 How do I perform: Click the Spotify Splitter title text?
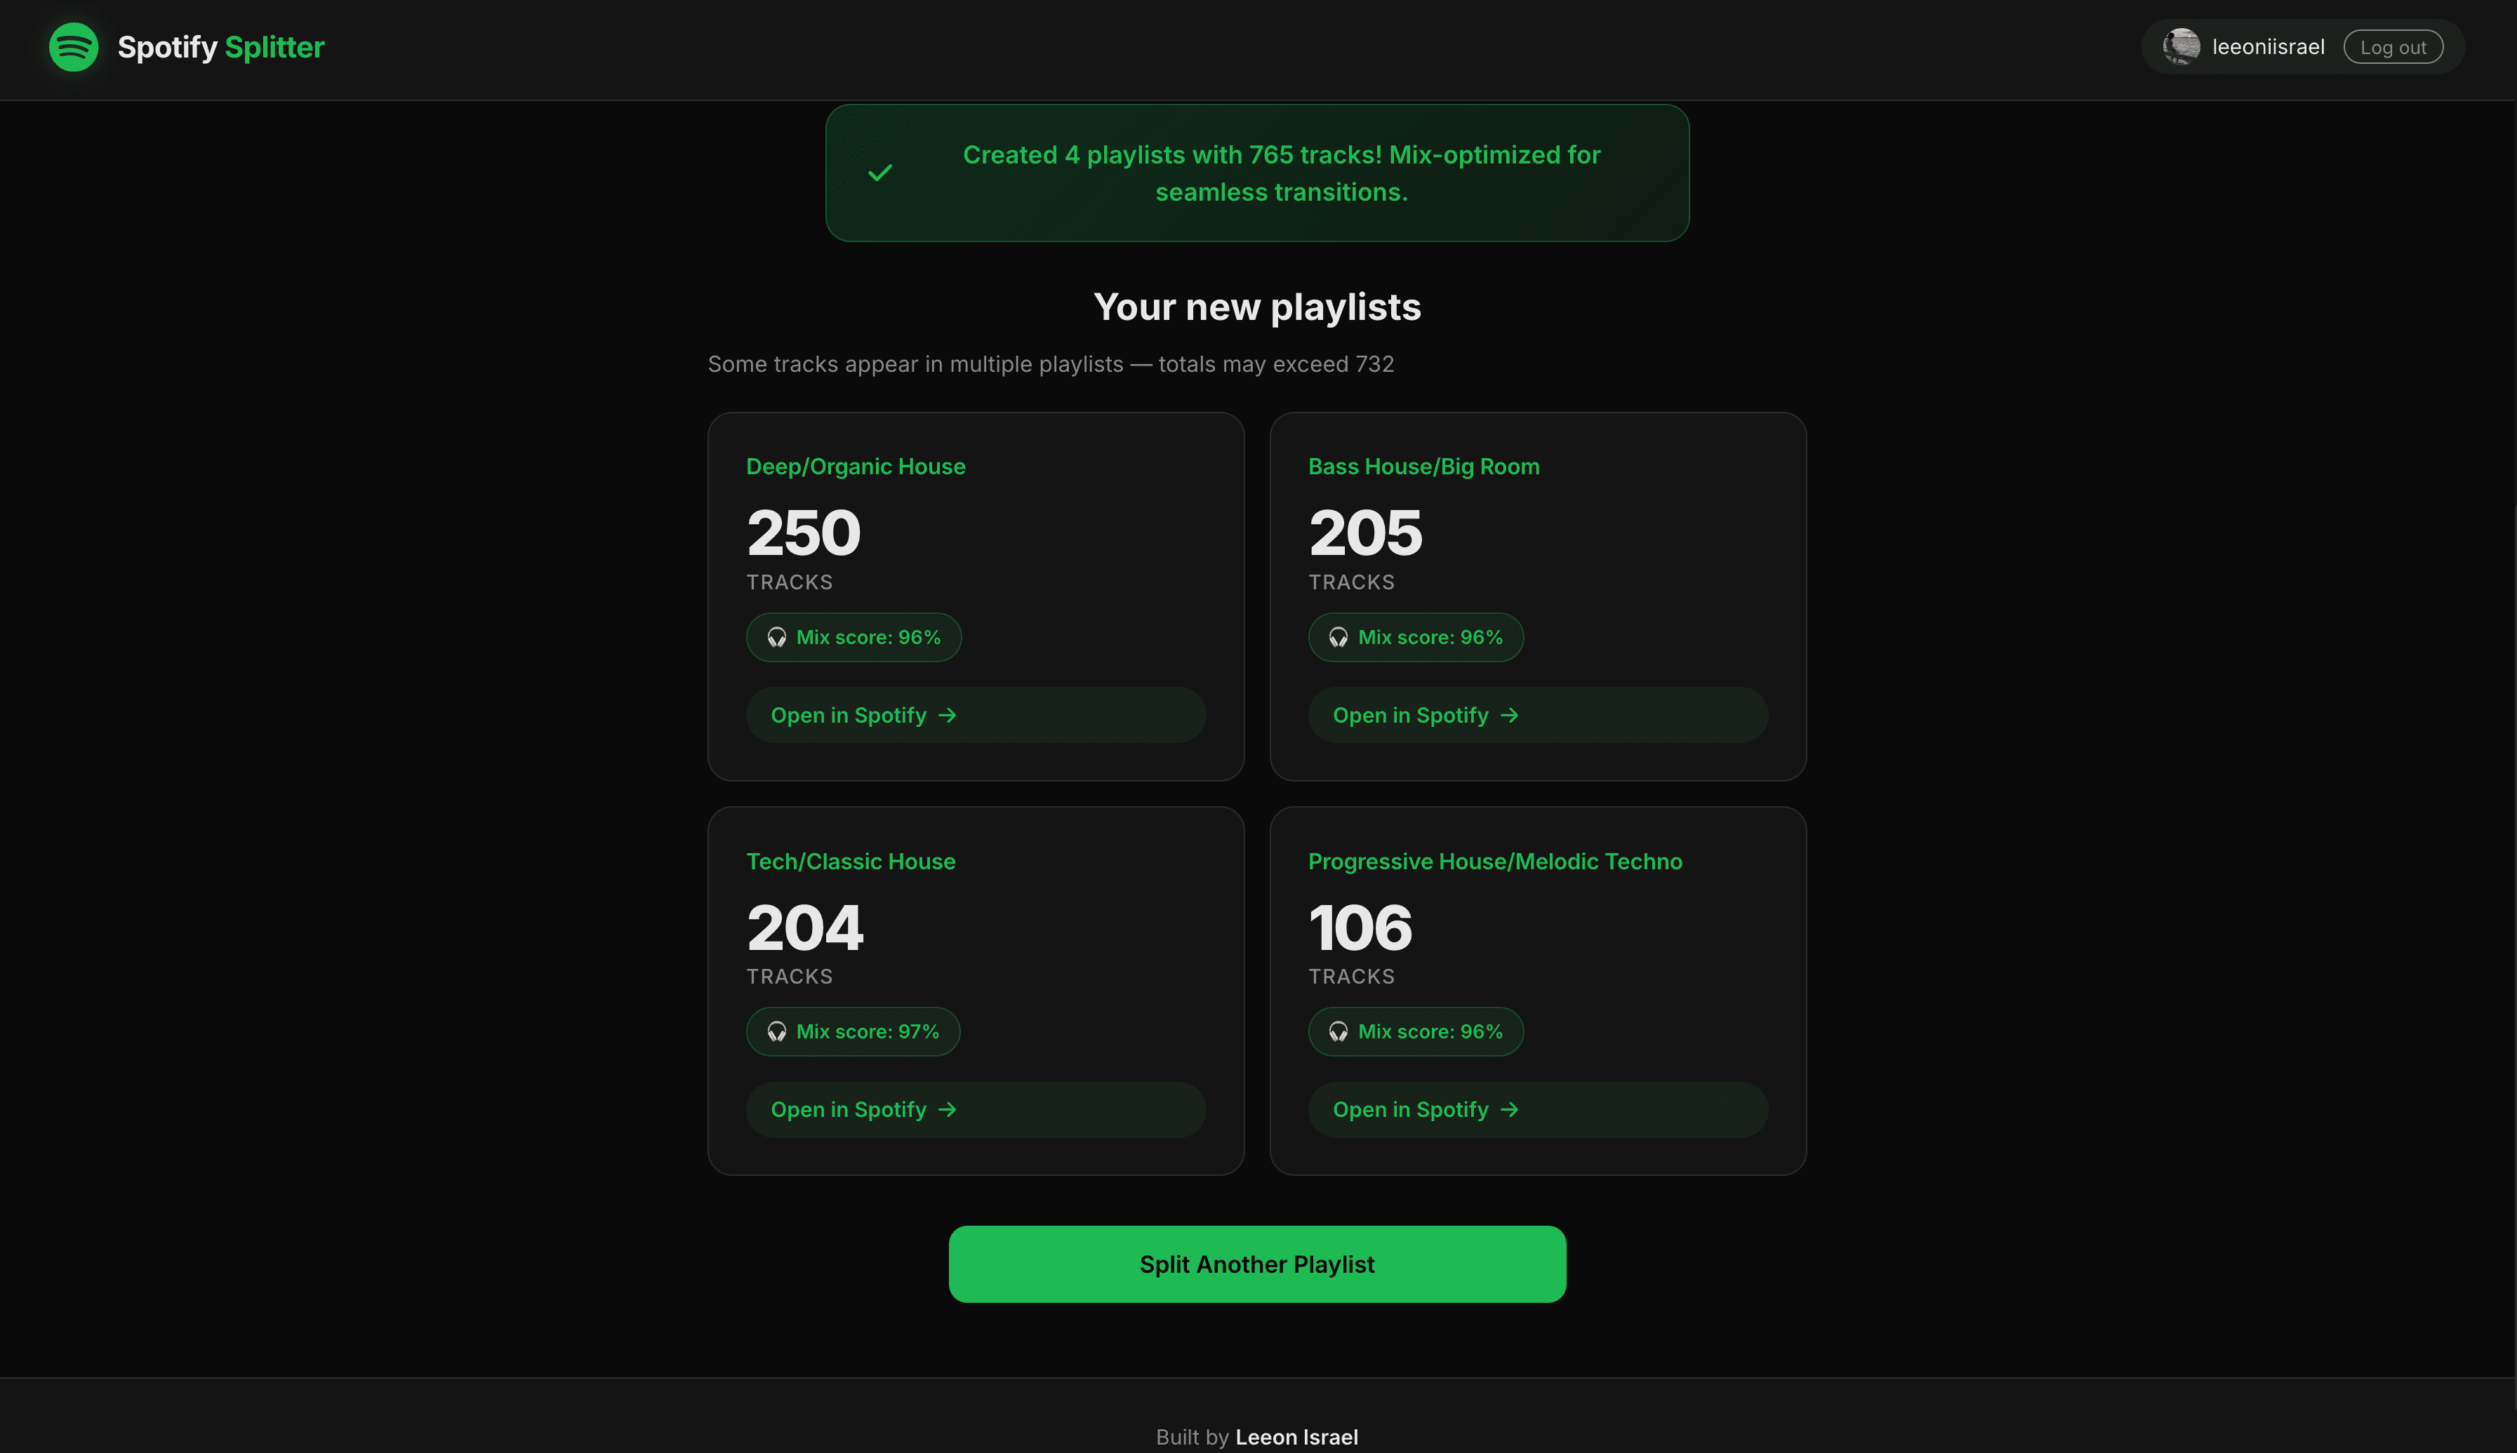(x=220, y=46)
